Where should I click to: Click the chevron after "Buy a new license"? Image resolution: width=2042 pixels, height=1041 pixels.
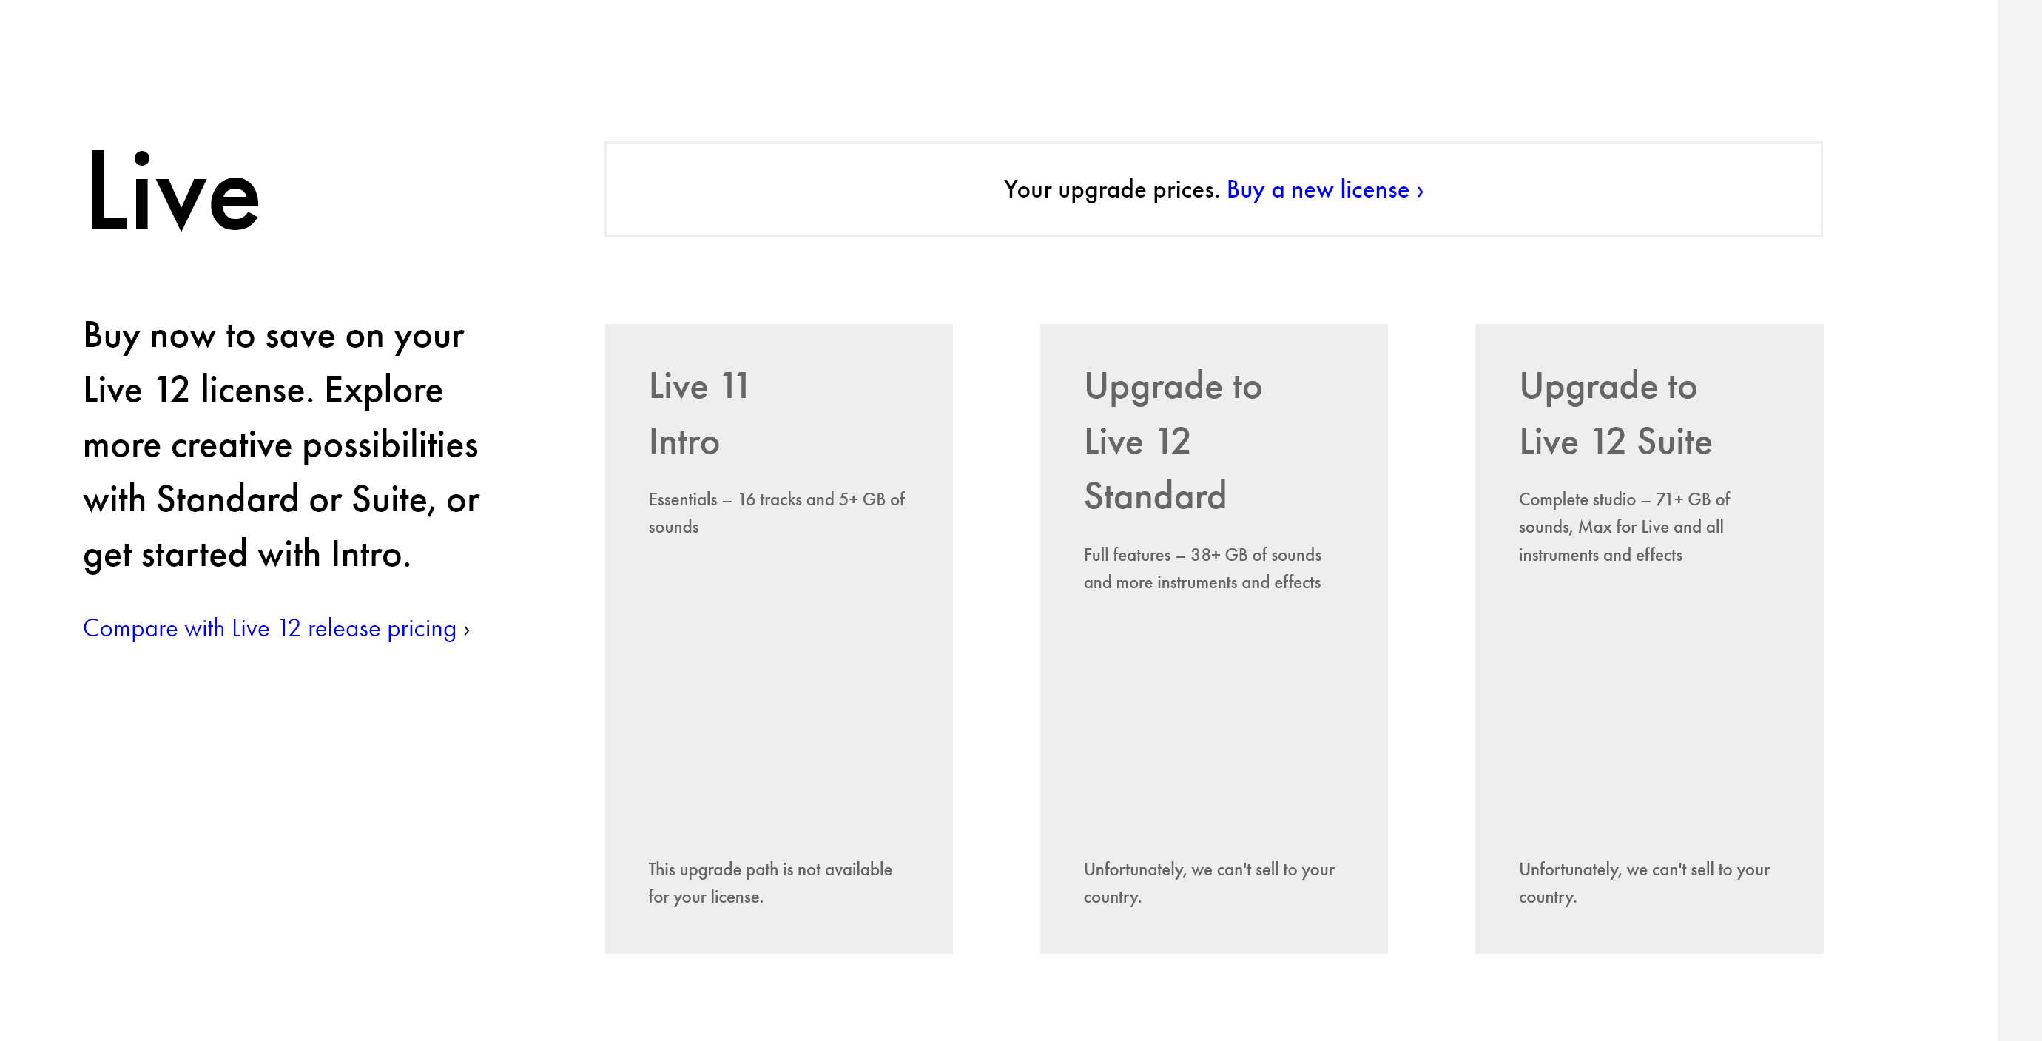[x=1421, y=191]
